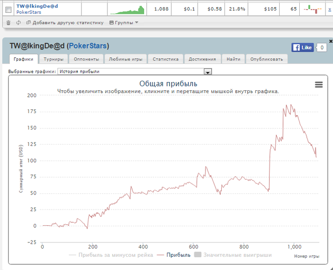Click the $0.1 average profit cell
The image size is (333, 270).
coord(185,9)
